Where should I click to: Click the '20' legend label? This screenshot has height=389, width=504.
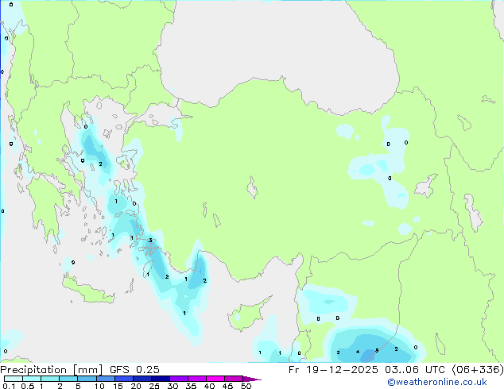(136, 386)
